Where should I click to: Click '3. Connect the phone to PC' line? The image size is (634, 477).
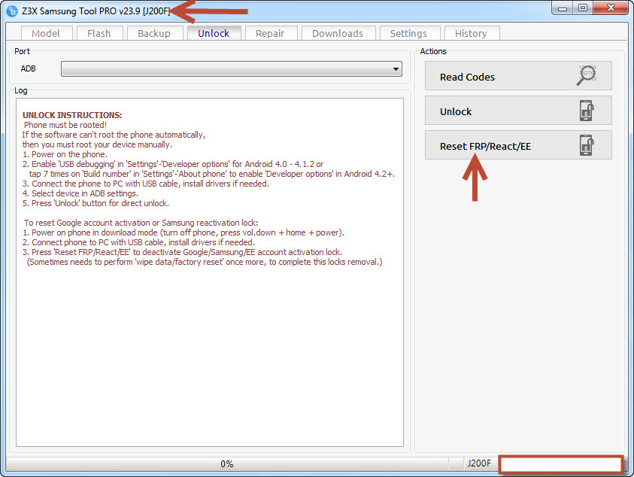coord(146,184)
